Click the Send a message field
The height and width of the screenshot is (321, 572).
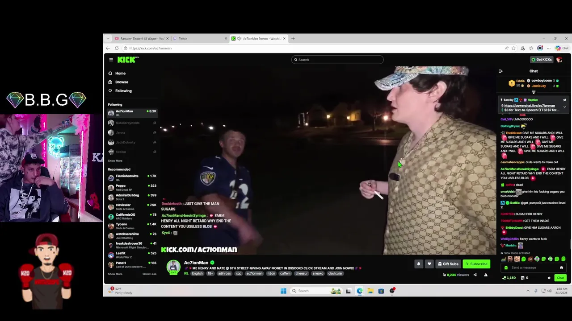coord(534,267)
